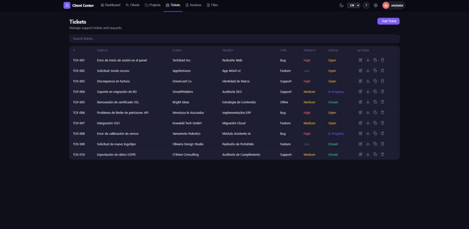The height and width of the screenshot is (229, 469).
Task: Click project 'Módulo Asistente IA'
Action: pos(236,134)
